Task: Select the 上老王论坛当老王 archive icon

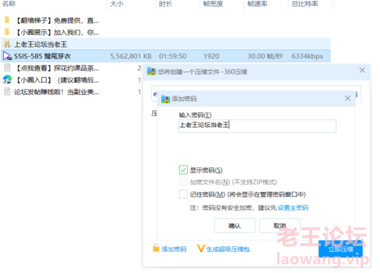Action: (x=7, y=44)
